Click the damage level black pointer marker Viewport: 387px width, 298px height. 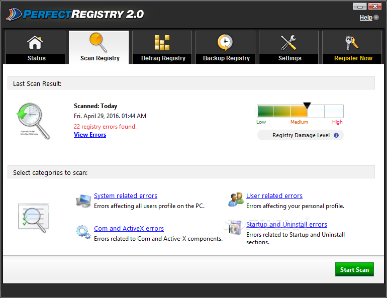[307, 106]
